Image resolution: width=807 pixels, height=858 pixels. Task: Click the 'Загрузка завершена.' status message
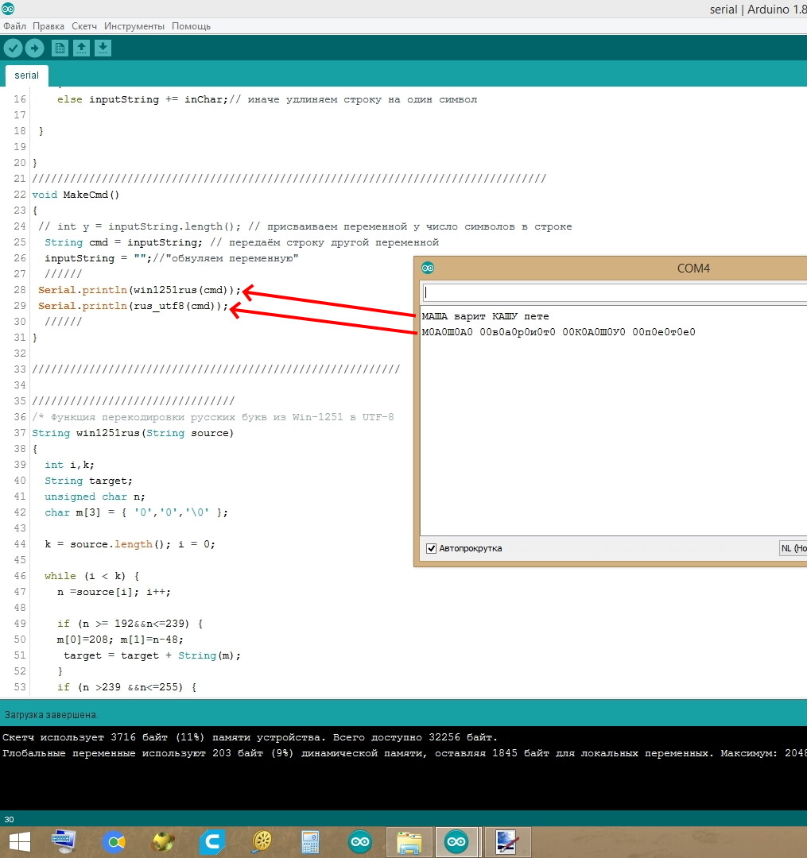(51, 715)
